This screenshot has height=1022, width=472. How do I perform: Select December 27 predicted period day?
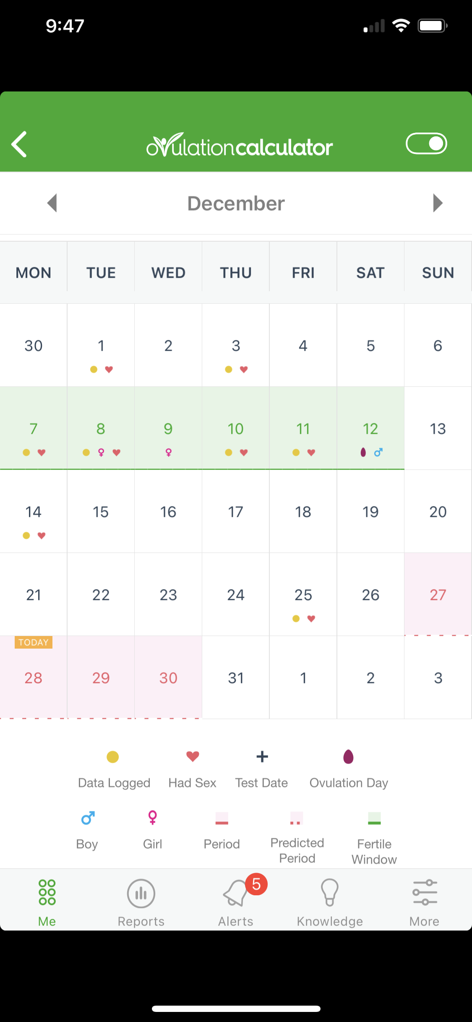click(x=438, y=594)
